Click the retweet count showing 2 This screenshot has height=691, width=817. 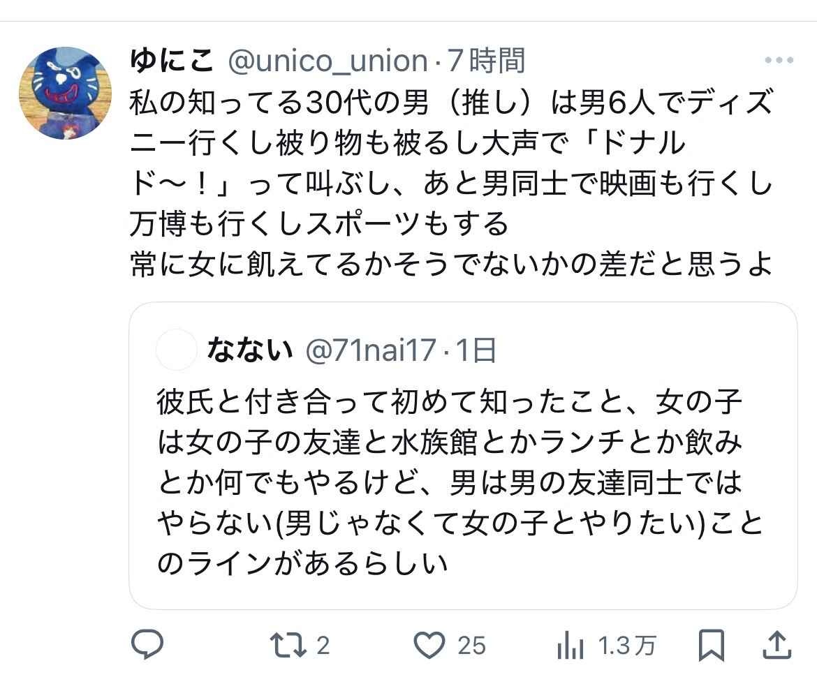pos(323,646)
